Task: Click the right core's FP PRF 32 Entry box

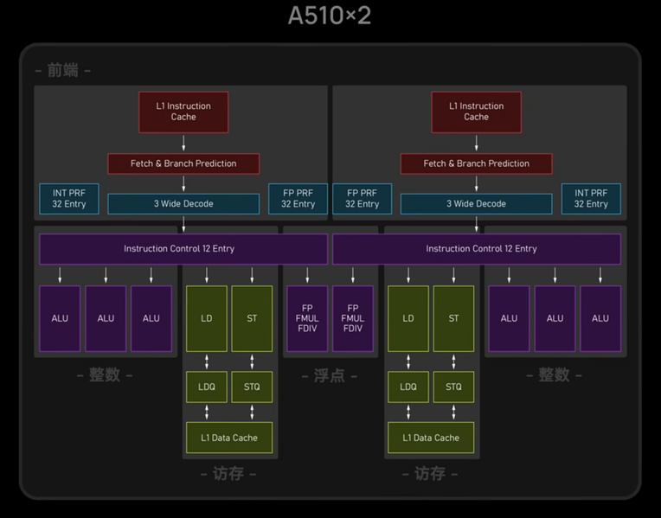Action: coord(363,199)
